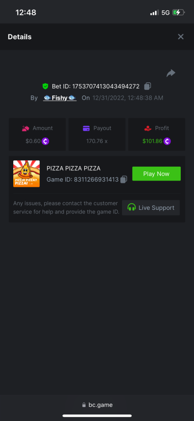Click the Amount currency coin icon
This screenshot has width=194, height=421.
pyautogui.click(x=45, y=141)
